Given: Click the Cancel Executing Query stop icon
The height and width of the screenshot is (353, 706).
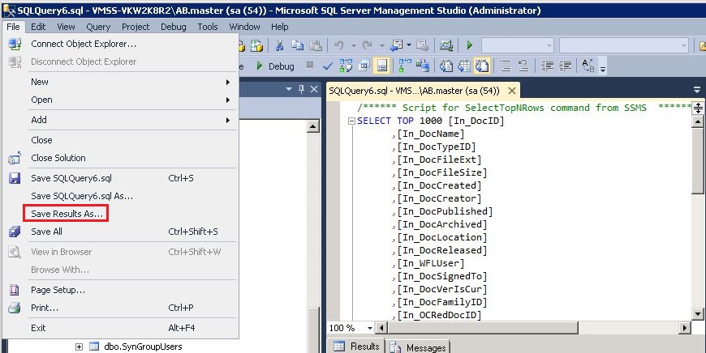Looking at the screenshot, I should pos(310,65).
